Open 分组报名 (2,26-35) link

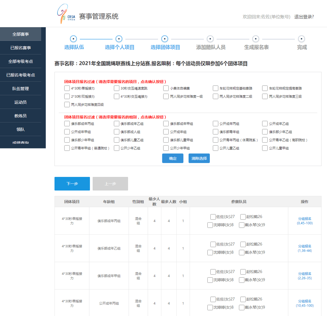click(305, 276)
